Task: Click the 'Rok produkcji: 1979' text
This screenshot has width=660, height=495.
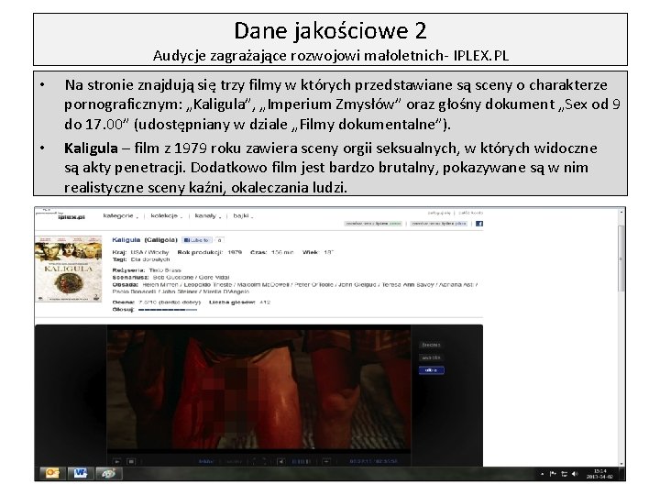Action: coord(210,253)
